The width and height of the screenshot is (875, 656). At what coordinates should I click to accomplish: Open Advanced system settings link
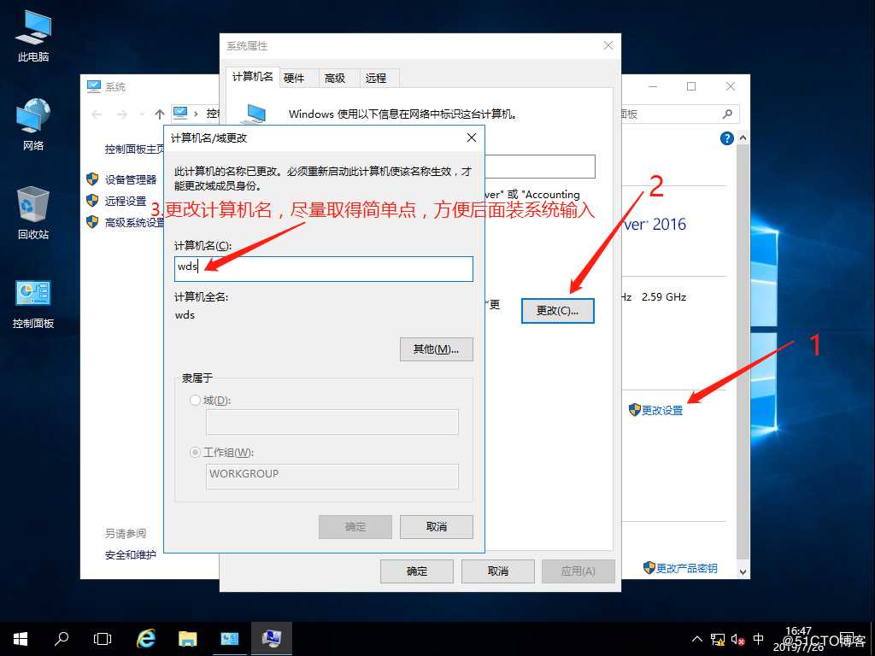click(134, 223)
